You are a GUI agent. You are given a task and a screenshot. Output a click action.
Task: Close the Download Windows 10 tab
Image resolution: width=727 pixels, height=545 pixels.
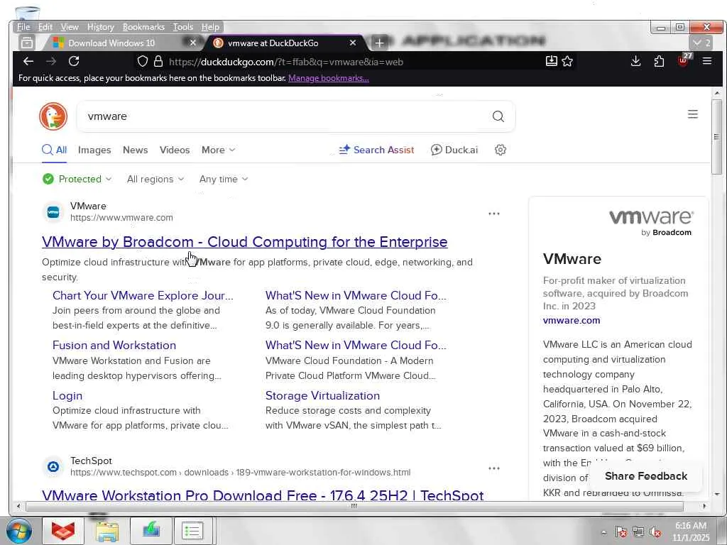(193, 43)
